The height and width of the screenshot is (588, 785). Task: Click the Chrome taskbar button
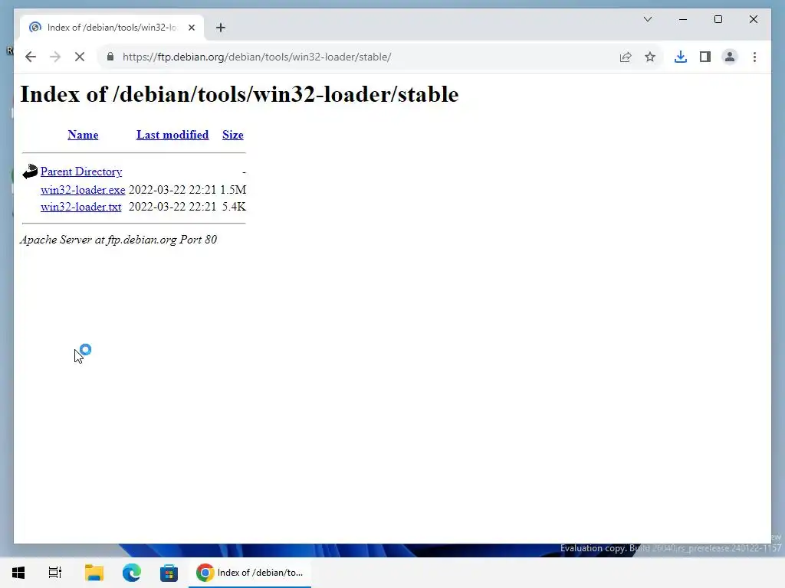pos(250,573)
